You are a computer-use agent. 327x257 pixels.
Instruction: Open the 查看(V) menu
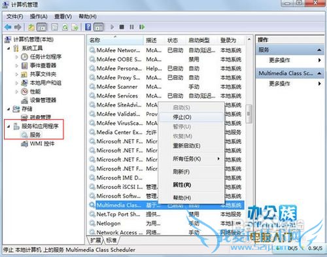pyautogui.click(x=63, y=16)
